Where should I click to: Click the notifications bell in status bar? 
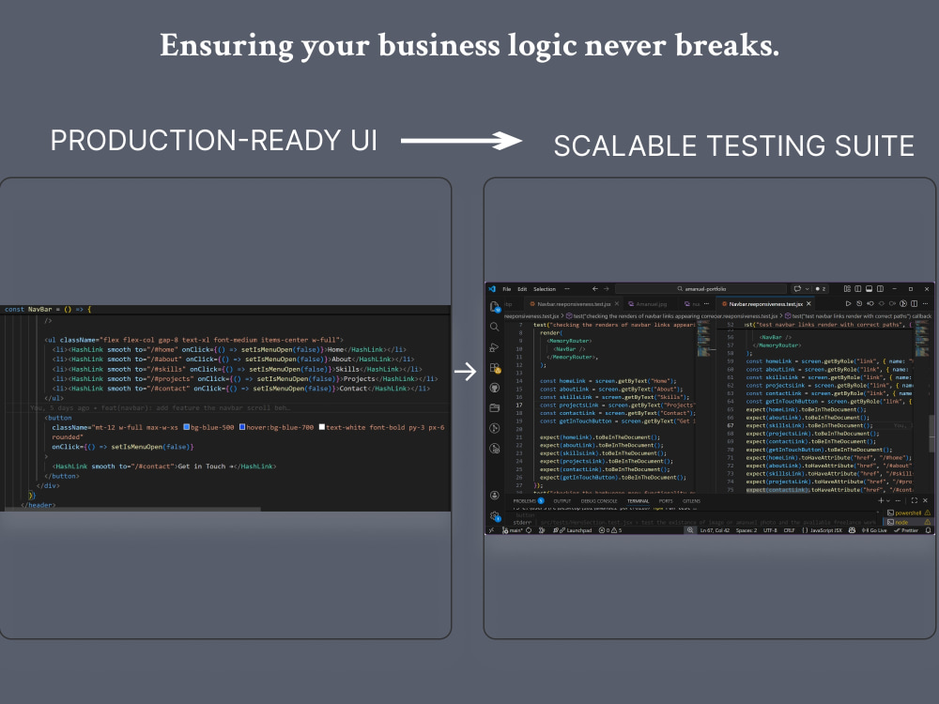[x=928, y=530]
